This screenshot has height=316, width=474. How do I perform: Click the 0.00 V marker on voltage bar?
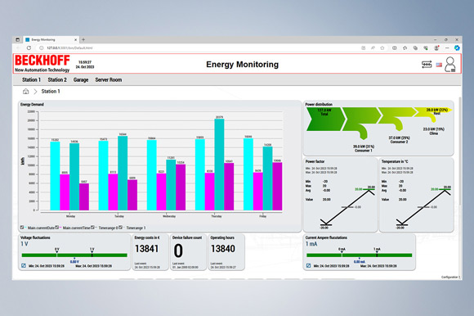pyautogui.click(x=74, y=260)
